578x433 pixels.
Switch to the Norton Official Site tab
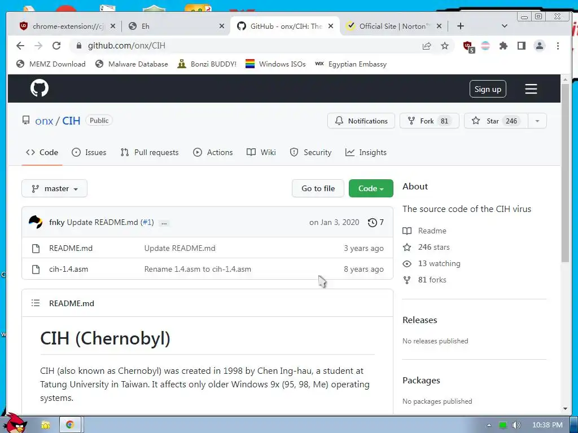pos(393,26)
